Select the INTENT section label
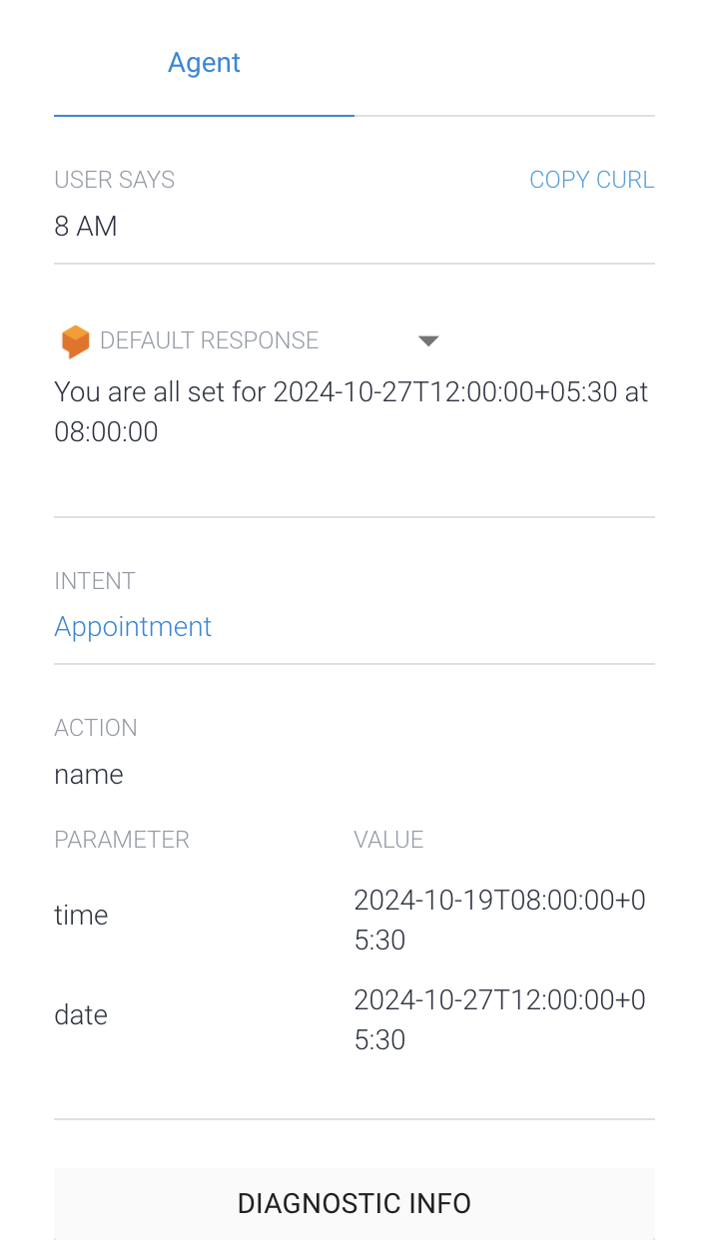The height and width of the screenshot is (1252, 715). click(95, 580)
